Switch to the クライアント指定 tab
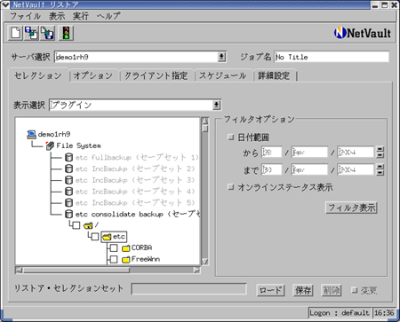This screenshot has height=322, width=400. pyautogui.click(x=156, y=75)
